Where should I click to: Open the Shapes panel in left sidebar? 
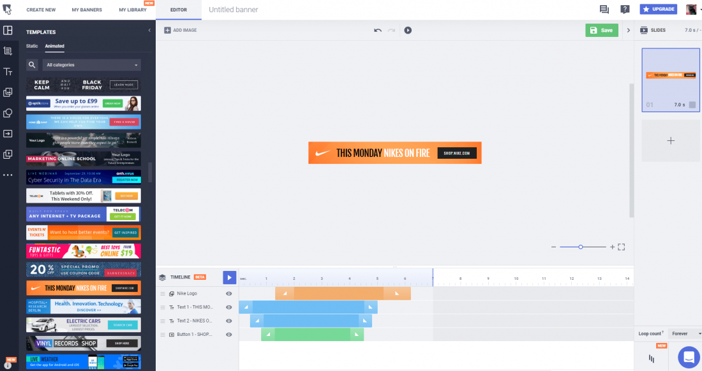pyautogui.click(x=8, y=113)
